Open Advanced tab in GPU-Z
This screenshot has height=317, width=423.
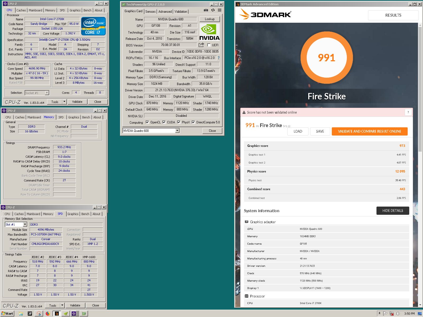(165, 12)
